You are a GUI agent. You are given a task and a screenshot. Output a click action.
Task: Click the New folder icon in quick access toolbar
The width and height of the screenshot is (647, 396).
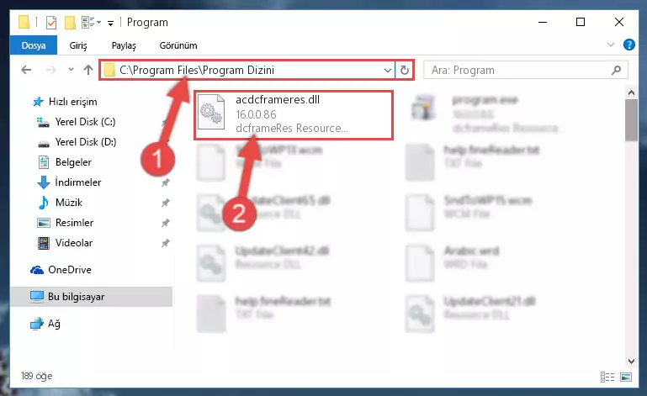(70, 22)
